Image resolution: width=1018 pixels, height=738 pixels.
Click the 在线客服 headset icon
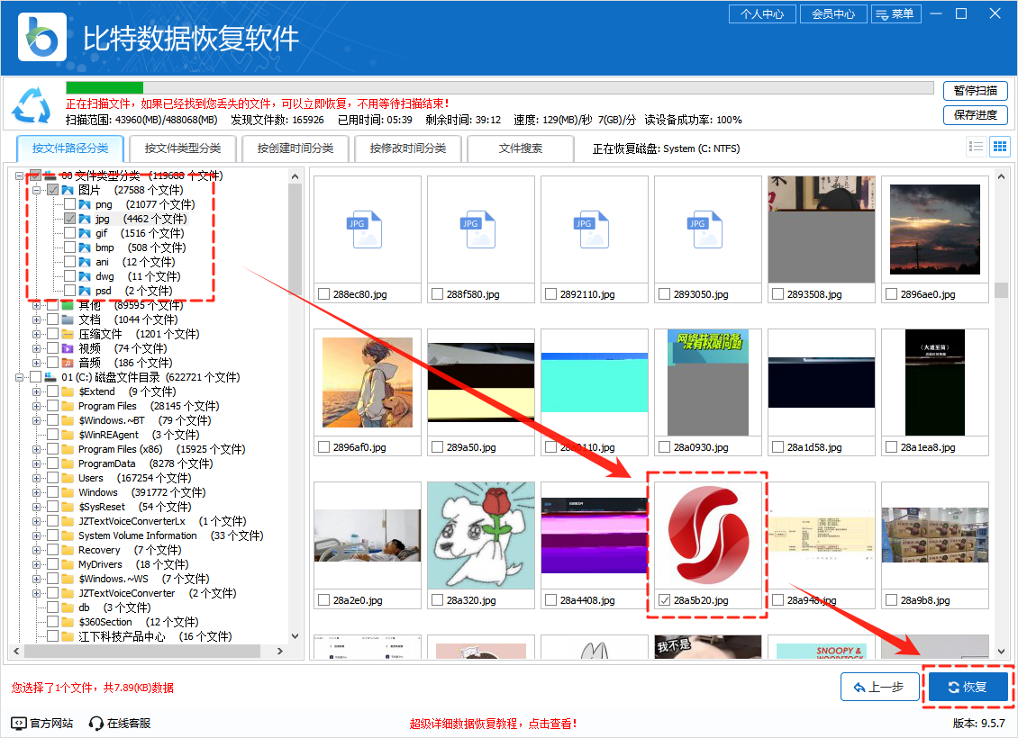click(x=96, y=723)
